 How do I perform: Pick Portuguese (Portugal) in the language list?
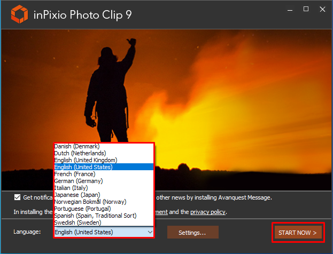tap(104, 209)
